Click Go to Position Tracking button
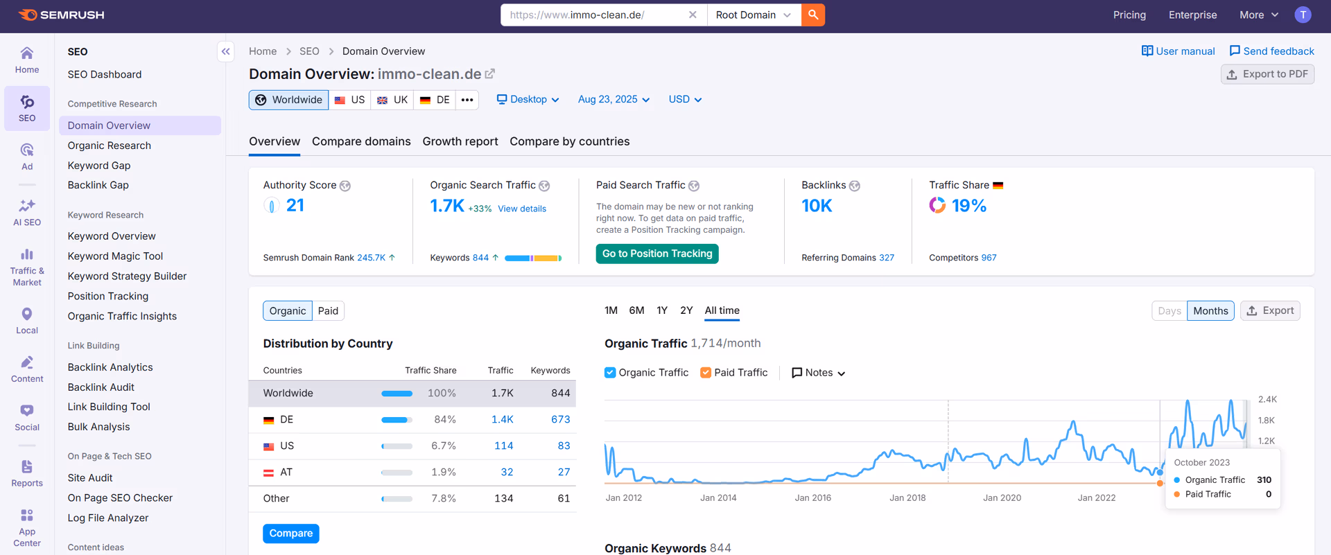Image resolution: width=1331 pixels, height=555 pixels. coord(657,254)
